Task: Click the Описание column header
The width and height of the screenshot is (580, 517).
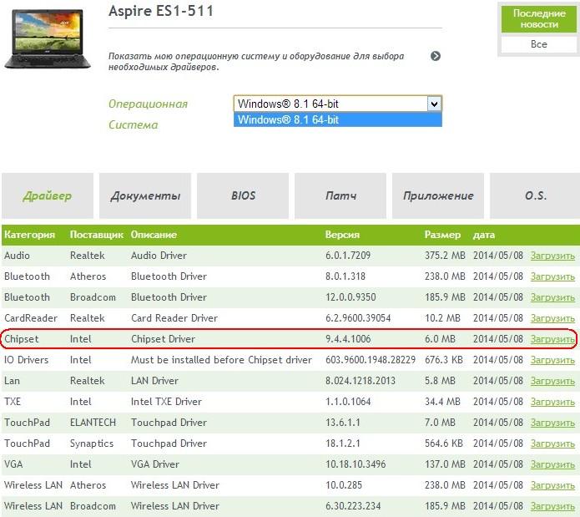Action: click(x=154, y=235)
